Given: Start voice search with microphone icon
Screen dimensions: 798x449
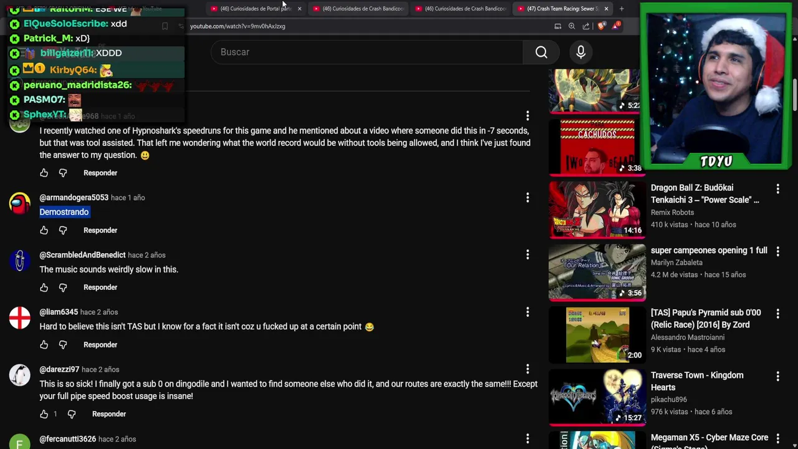Looking at the screenshot, I should pos(580,52).
